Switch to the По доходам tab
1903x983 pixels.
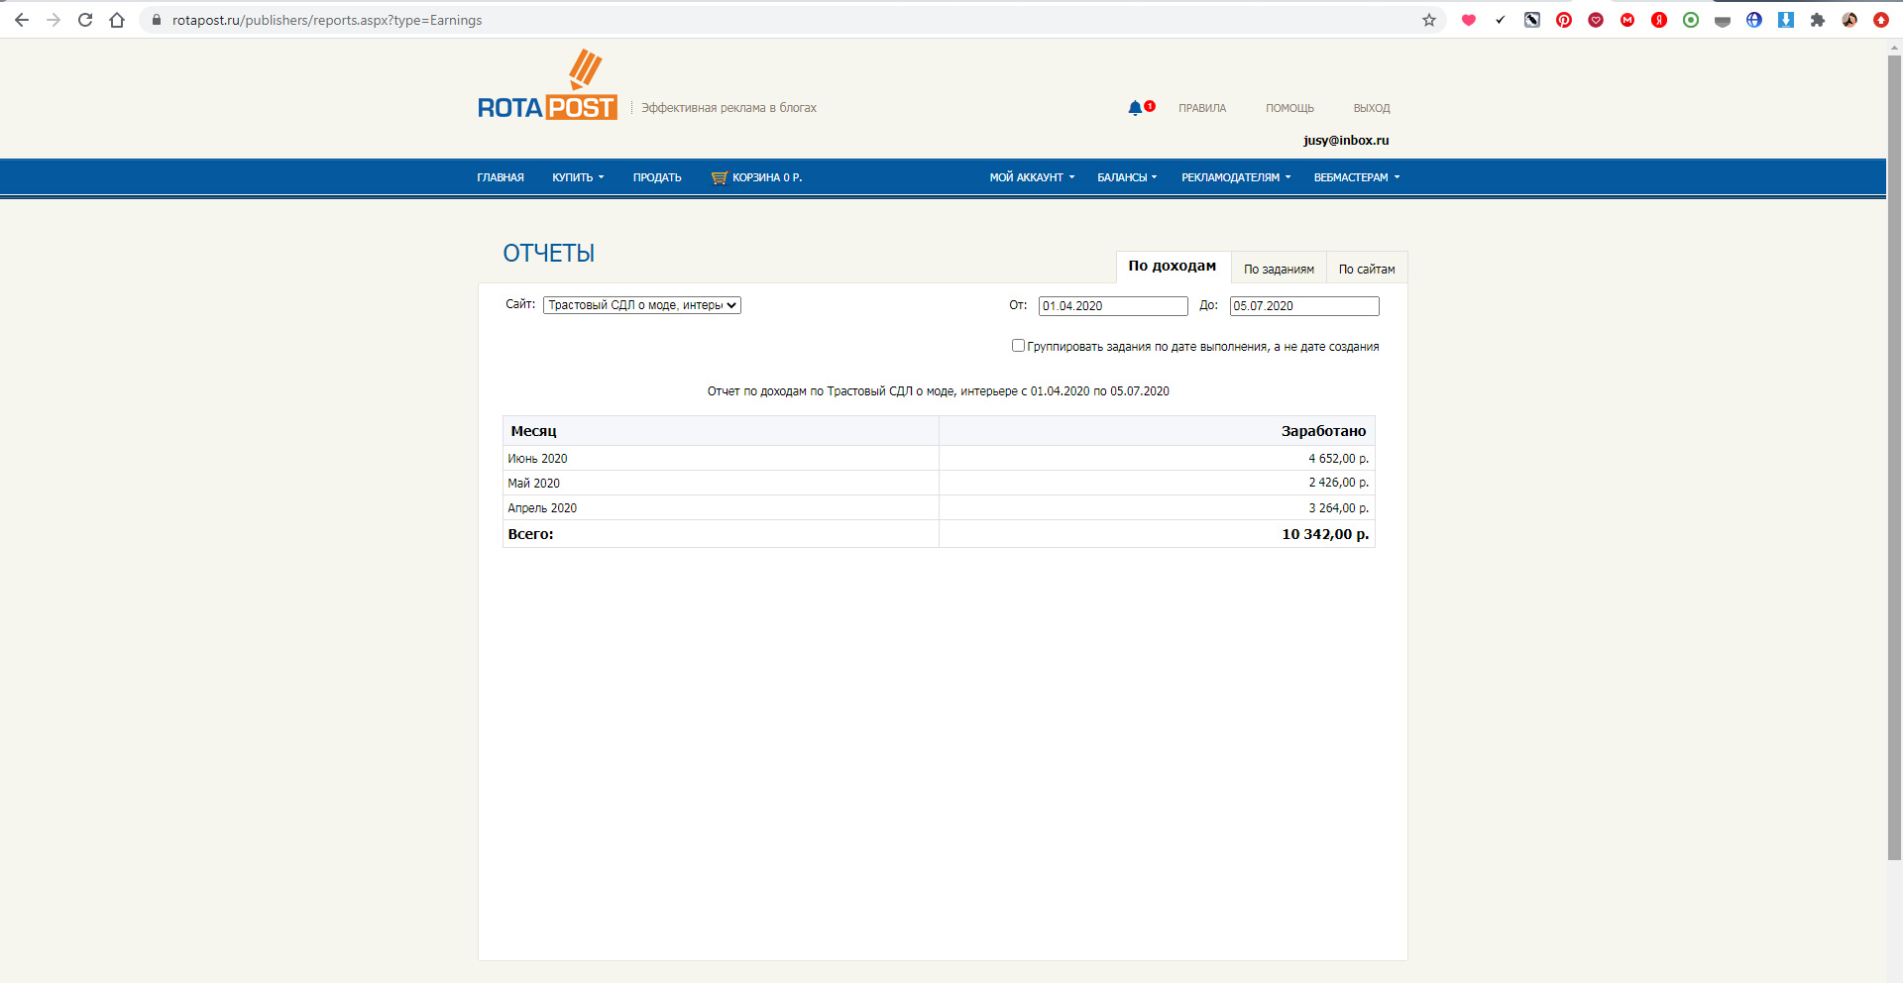1173,267
